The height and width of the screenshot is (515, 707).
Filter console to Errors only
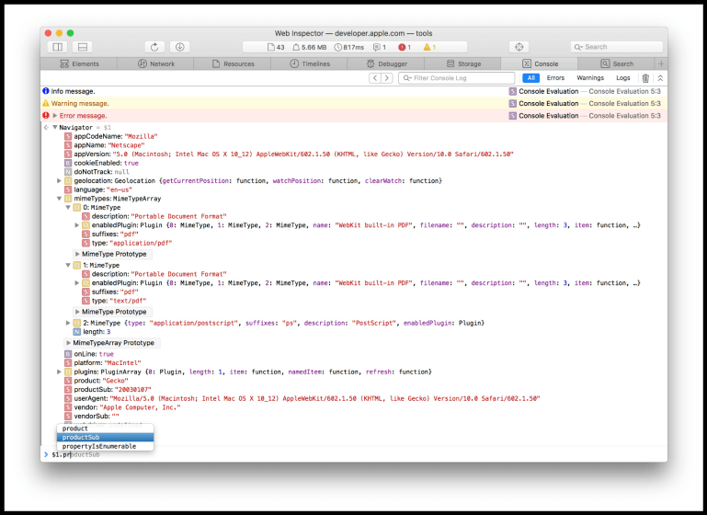[555, 78]
